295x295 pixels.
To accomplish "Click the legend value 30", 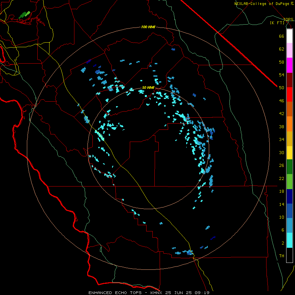I will (282, 152).
